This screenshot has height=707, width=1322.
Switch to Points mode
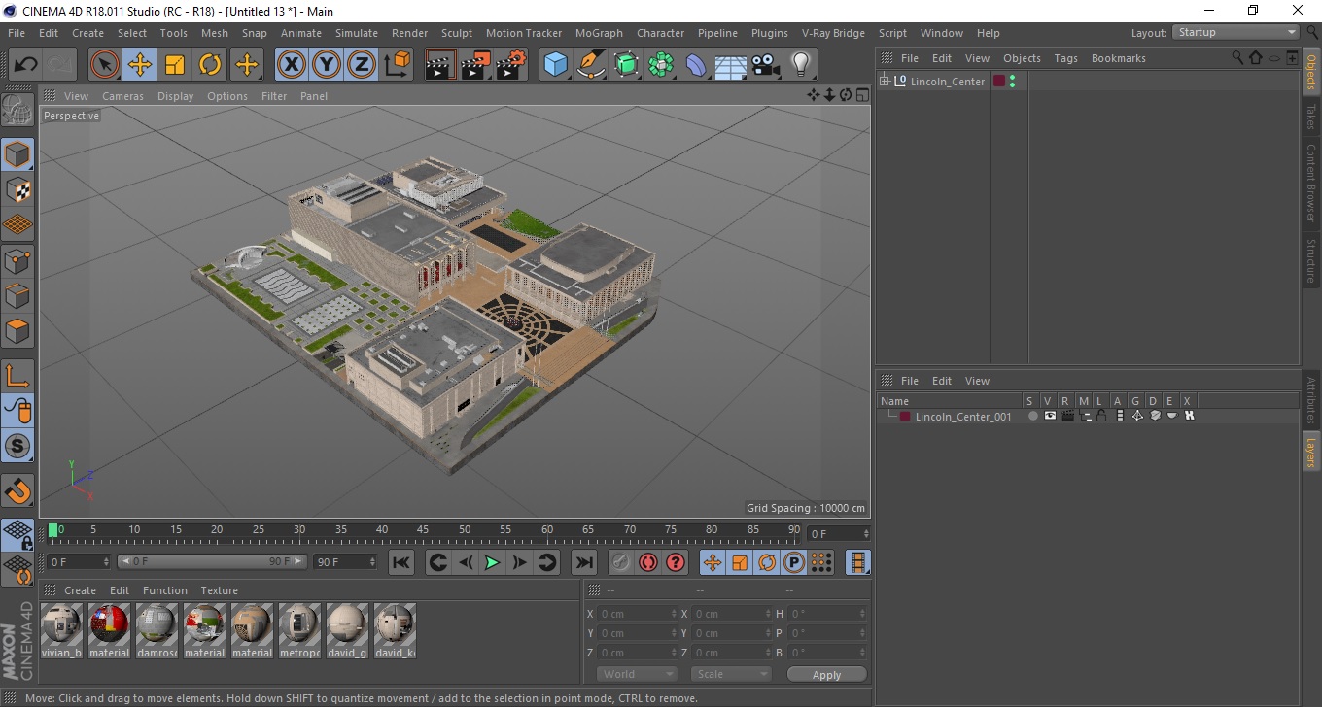click(x=17, y=260)
